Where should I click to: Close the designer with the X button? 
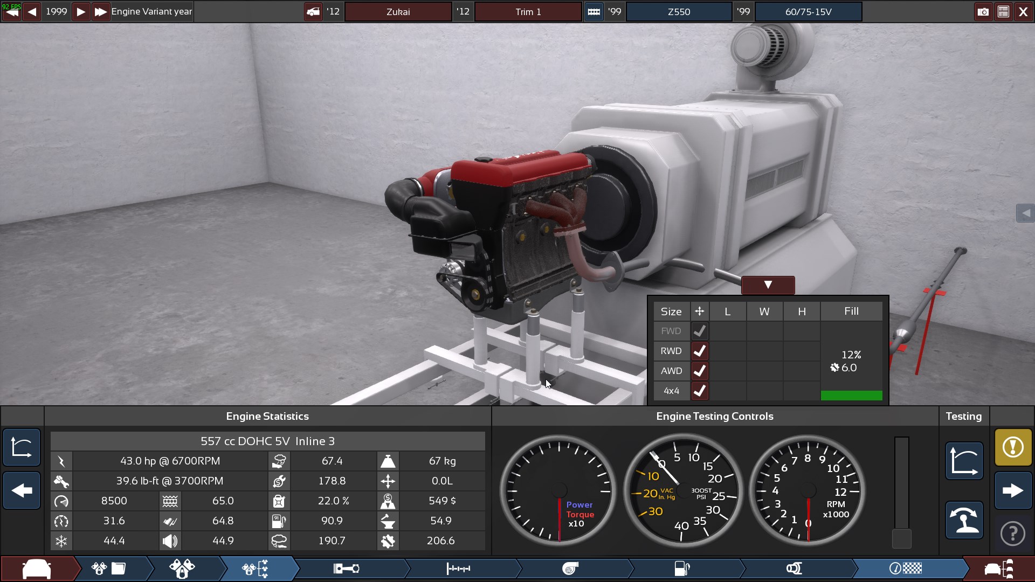pos(1023,11)
